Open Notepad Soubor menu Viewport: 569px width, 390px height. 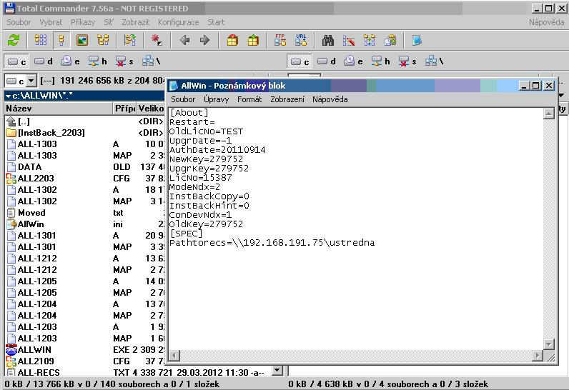pos(183,99)
